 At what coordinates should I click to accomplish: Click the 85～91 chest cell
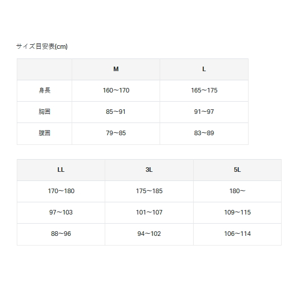116,112
